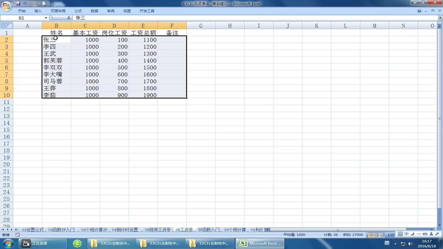The width and height of the screenshot is (443, 249).
Task: Open the undo history dropdown arrow
Action: pos(29,4)
